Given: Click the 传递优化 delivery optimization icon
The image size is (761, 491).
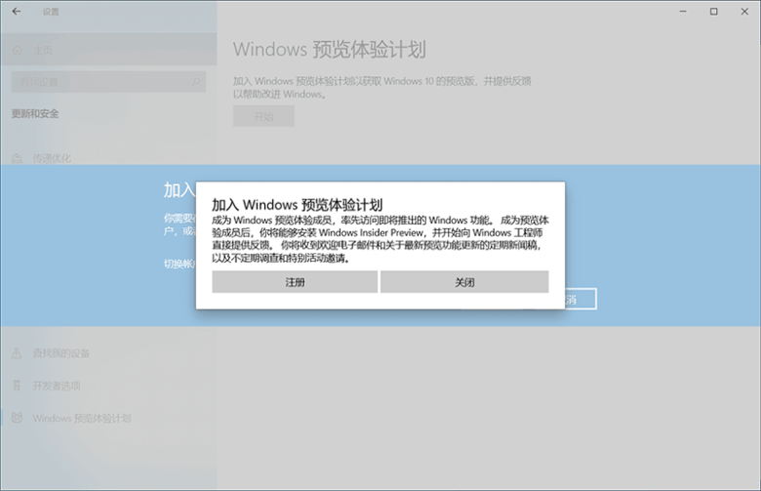Looking at the screenshot, I should [x=17, y=158].
